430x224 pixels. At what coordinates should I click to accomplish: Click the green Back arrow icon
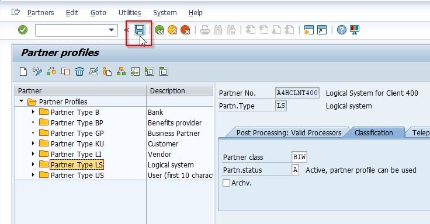159,30
